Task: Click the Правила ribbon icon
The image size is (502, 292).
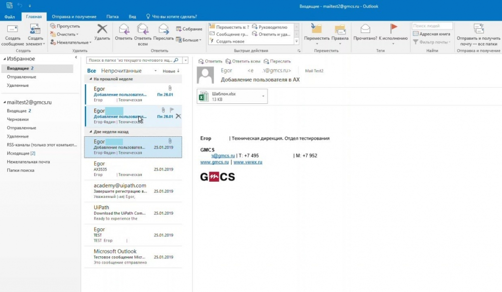Action: point(340,29)
